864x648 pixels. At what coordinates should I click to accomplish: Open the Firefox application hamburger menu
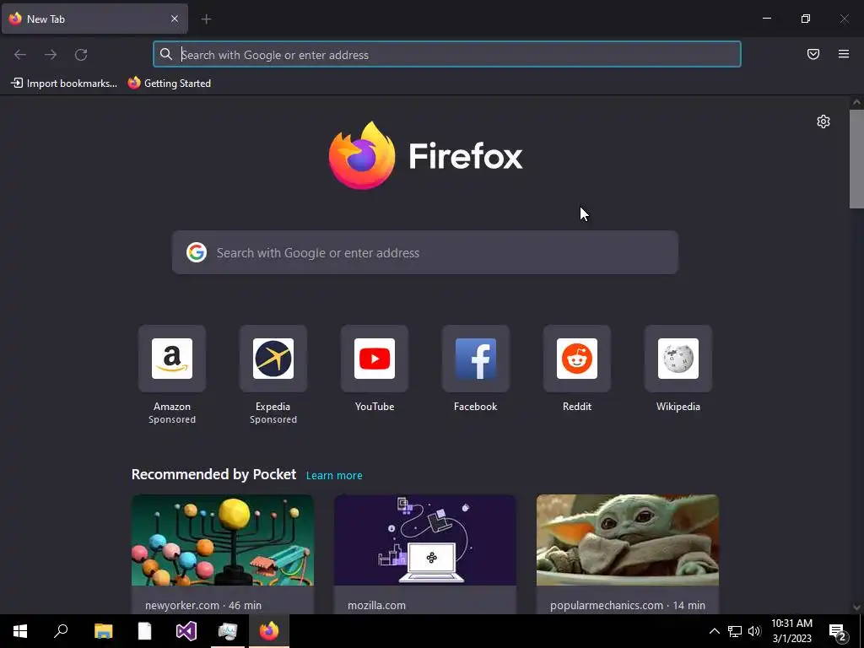[844, 54]
